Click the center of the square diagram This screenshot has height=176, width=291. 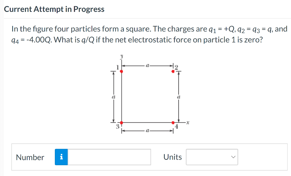[x=147, y=97]
